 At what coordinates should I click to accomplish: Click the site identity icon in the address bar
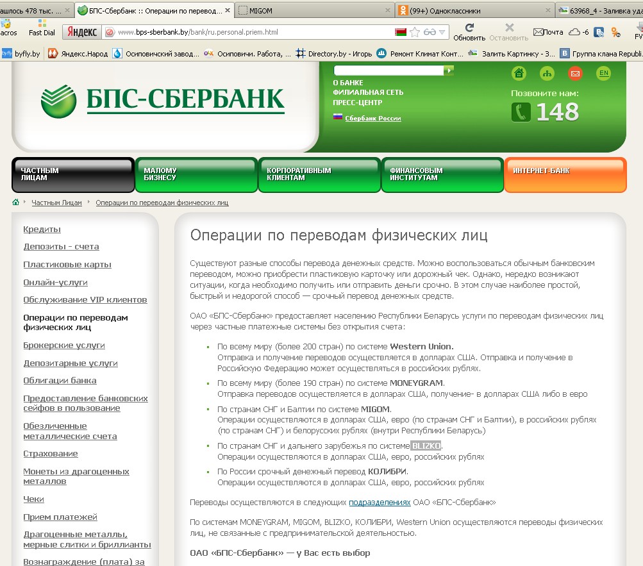click(110, 32)
